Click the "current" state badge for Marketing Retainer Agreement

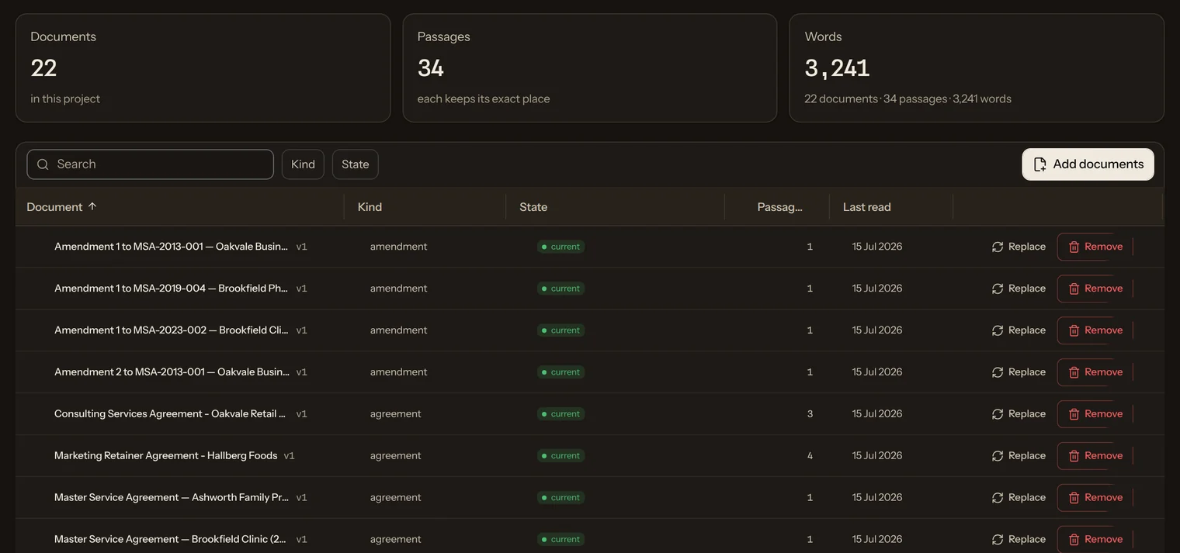[560, 456]
